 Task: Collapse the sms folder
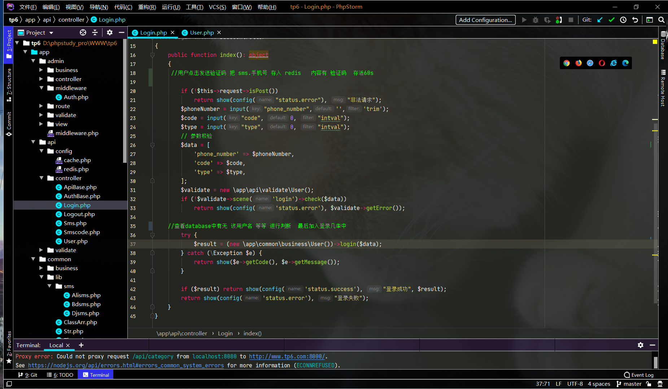49,286
